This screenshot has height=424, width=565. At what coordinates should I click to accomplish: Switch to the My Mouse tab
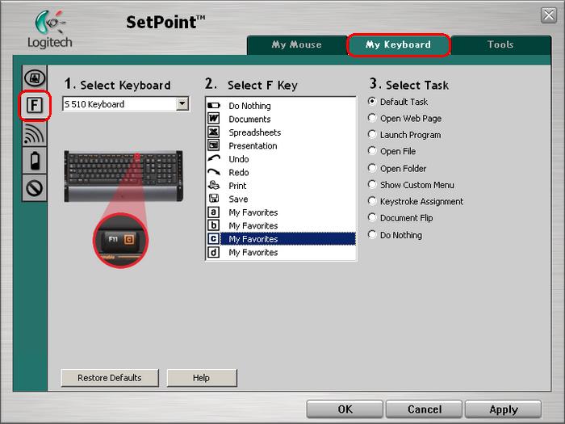tap(296, 44)
